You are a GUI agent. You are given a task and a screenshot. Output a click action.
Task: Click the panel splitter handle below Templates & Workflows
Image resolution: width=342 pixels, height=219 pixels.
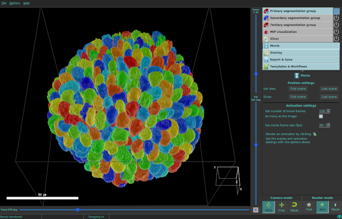tap(302, 71)
